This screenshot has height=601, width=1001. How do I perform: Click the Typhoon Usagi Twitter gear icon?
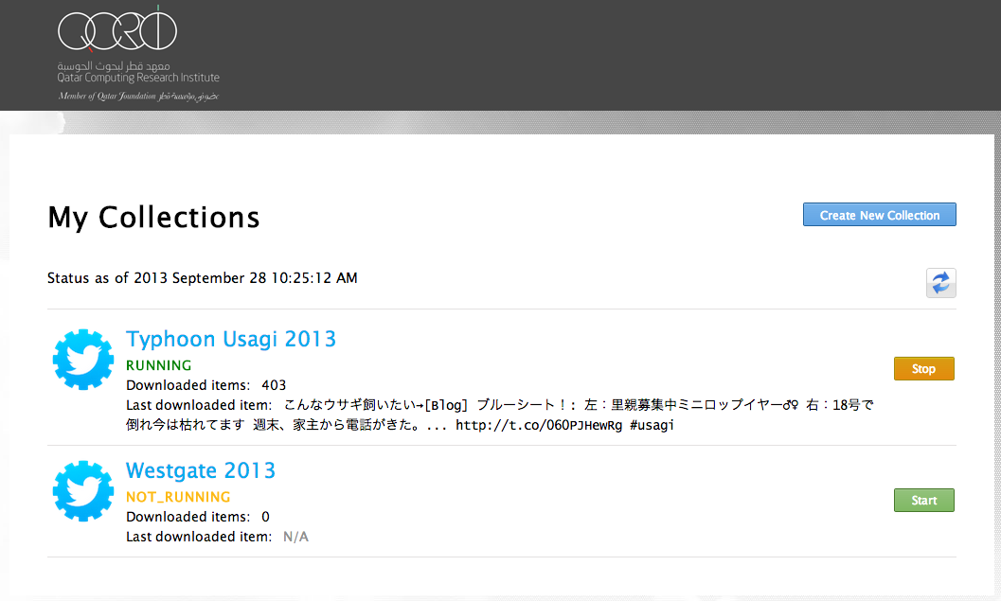(83, 361)
